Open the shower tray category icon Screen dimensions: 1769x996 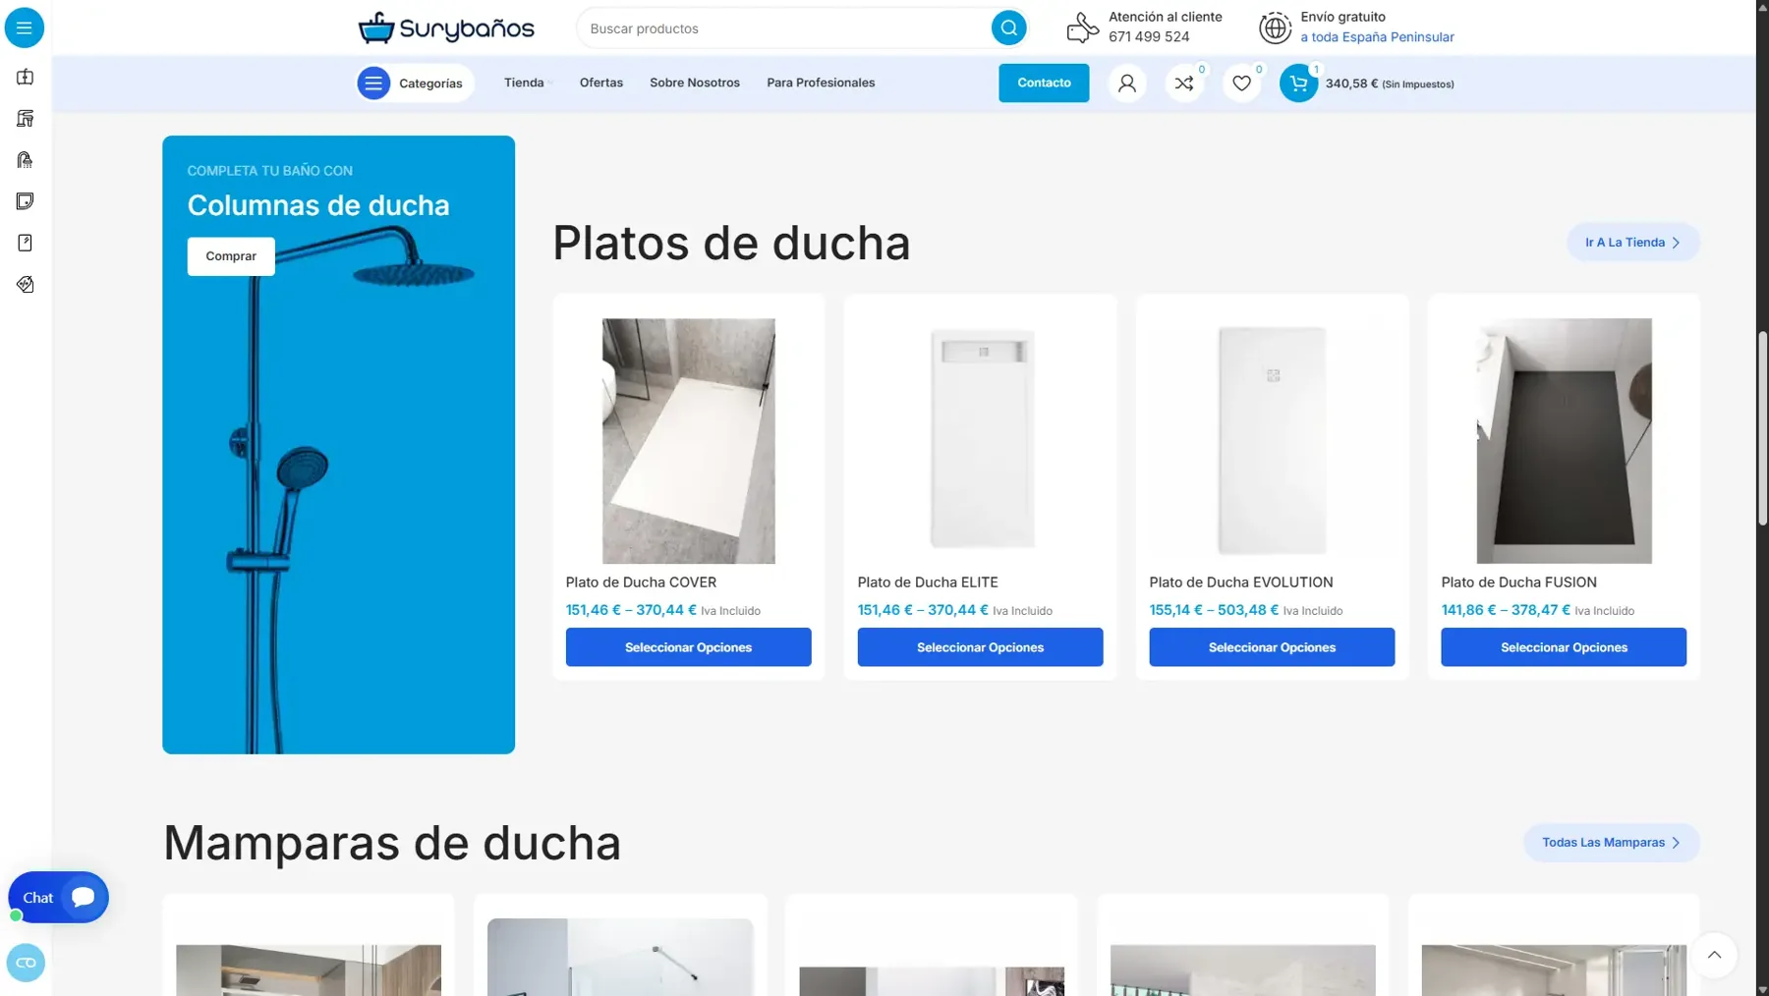point(26,201)
